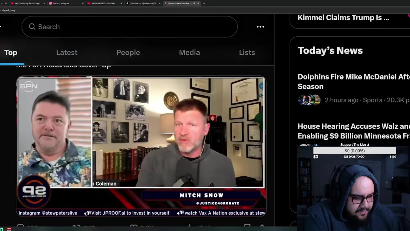Viewport: 410px width, 231px height.
Task: Mute audio on the mitch snow interview tab
Action: [x=194, y=3]
